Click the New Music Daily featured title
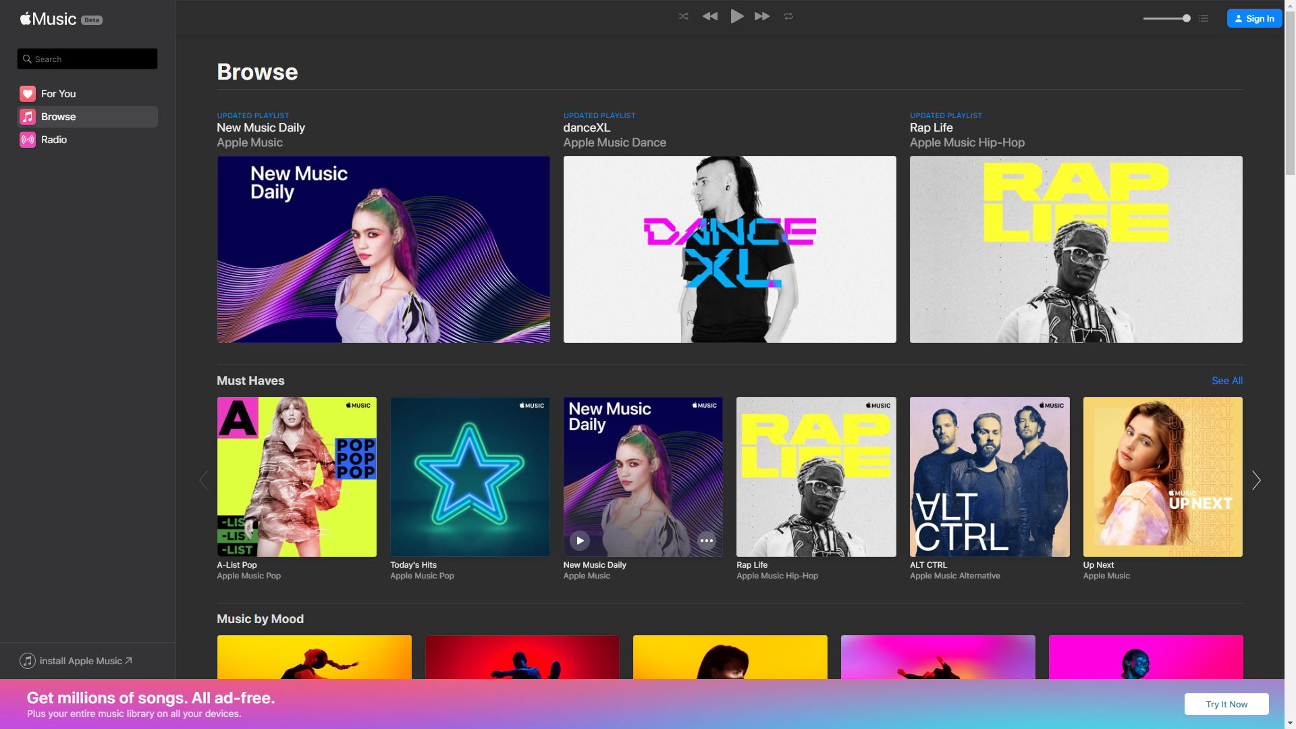This screenshot has width=1296, height=729. [x=261, y=128]
